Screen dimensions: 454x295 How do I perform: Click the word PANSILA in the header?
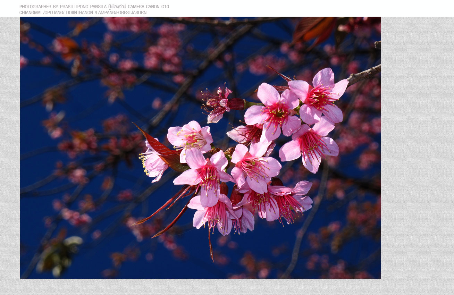(x=98, y=7)
